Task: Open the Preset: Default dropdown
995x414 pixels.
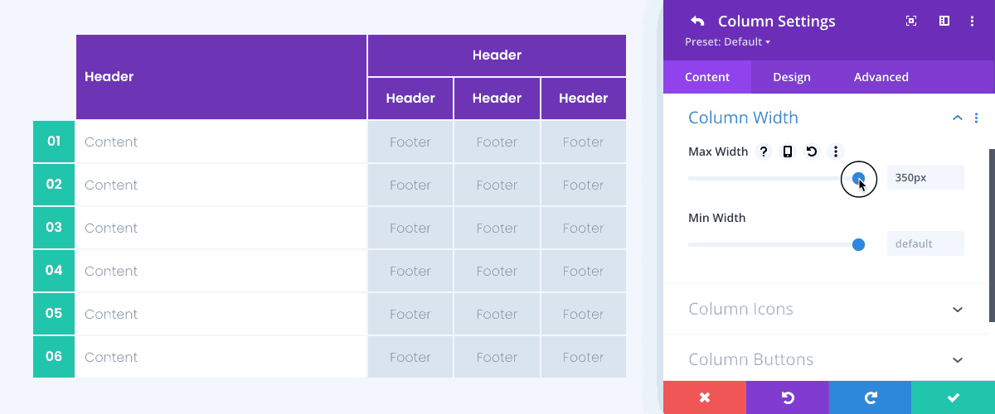Action: pos(727,41)
